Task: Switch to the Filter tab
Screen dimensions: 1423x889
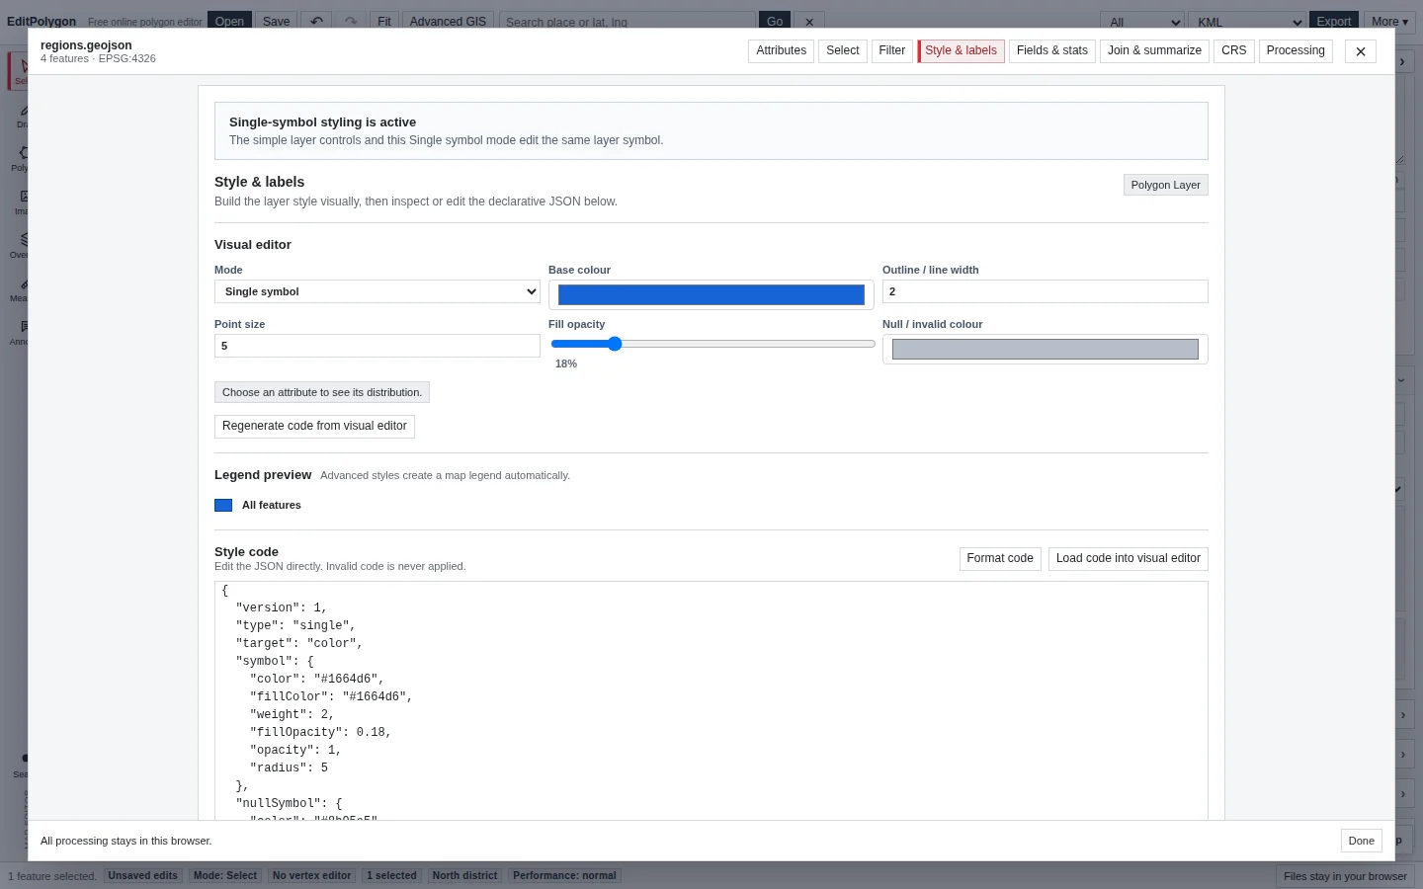Action: point(892,50)
